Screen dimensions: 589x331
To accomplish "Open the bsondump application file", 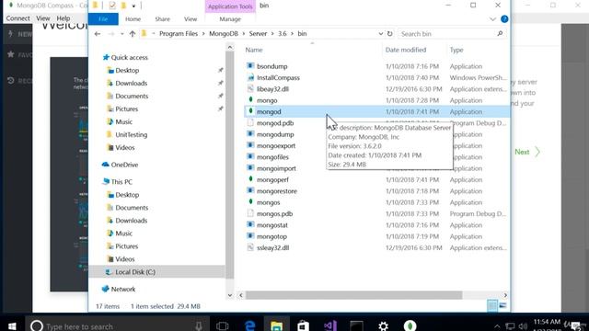I will click(272, 66).
